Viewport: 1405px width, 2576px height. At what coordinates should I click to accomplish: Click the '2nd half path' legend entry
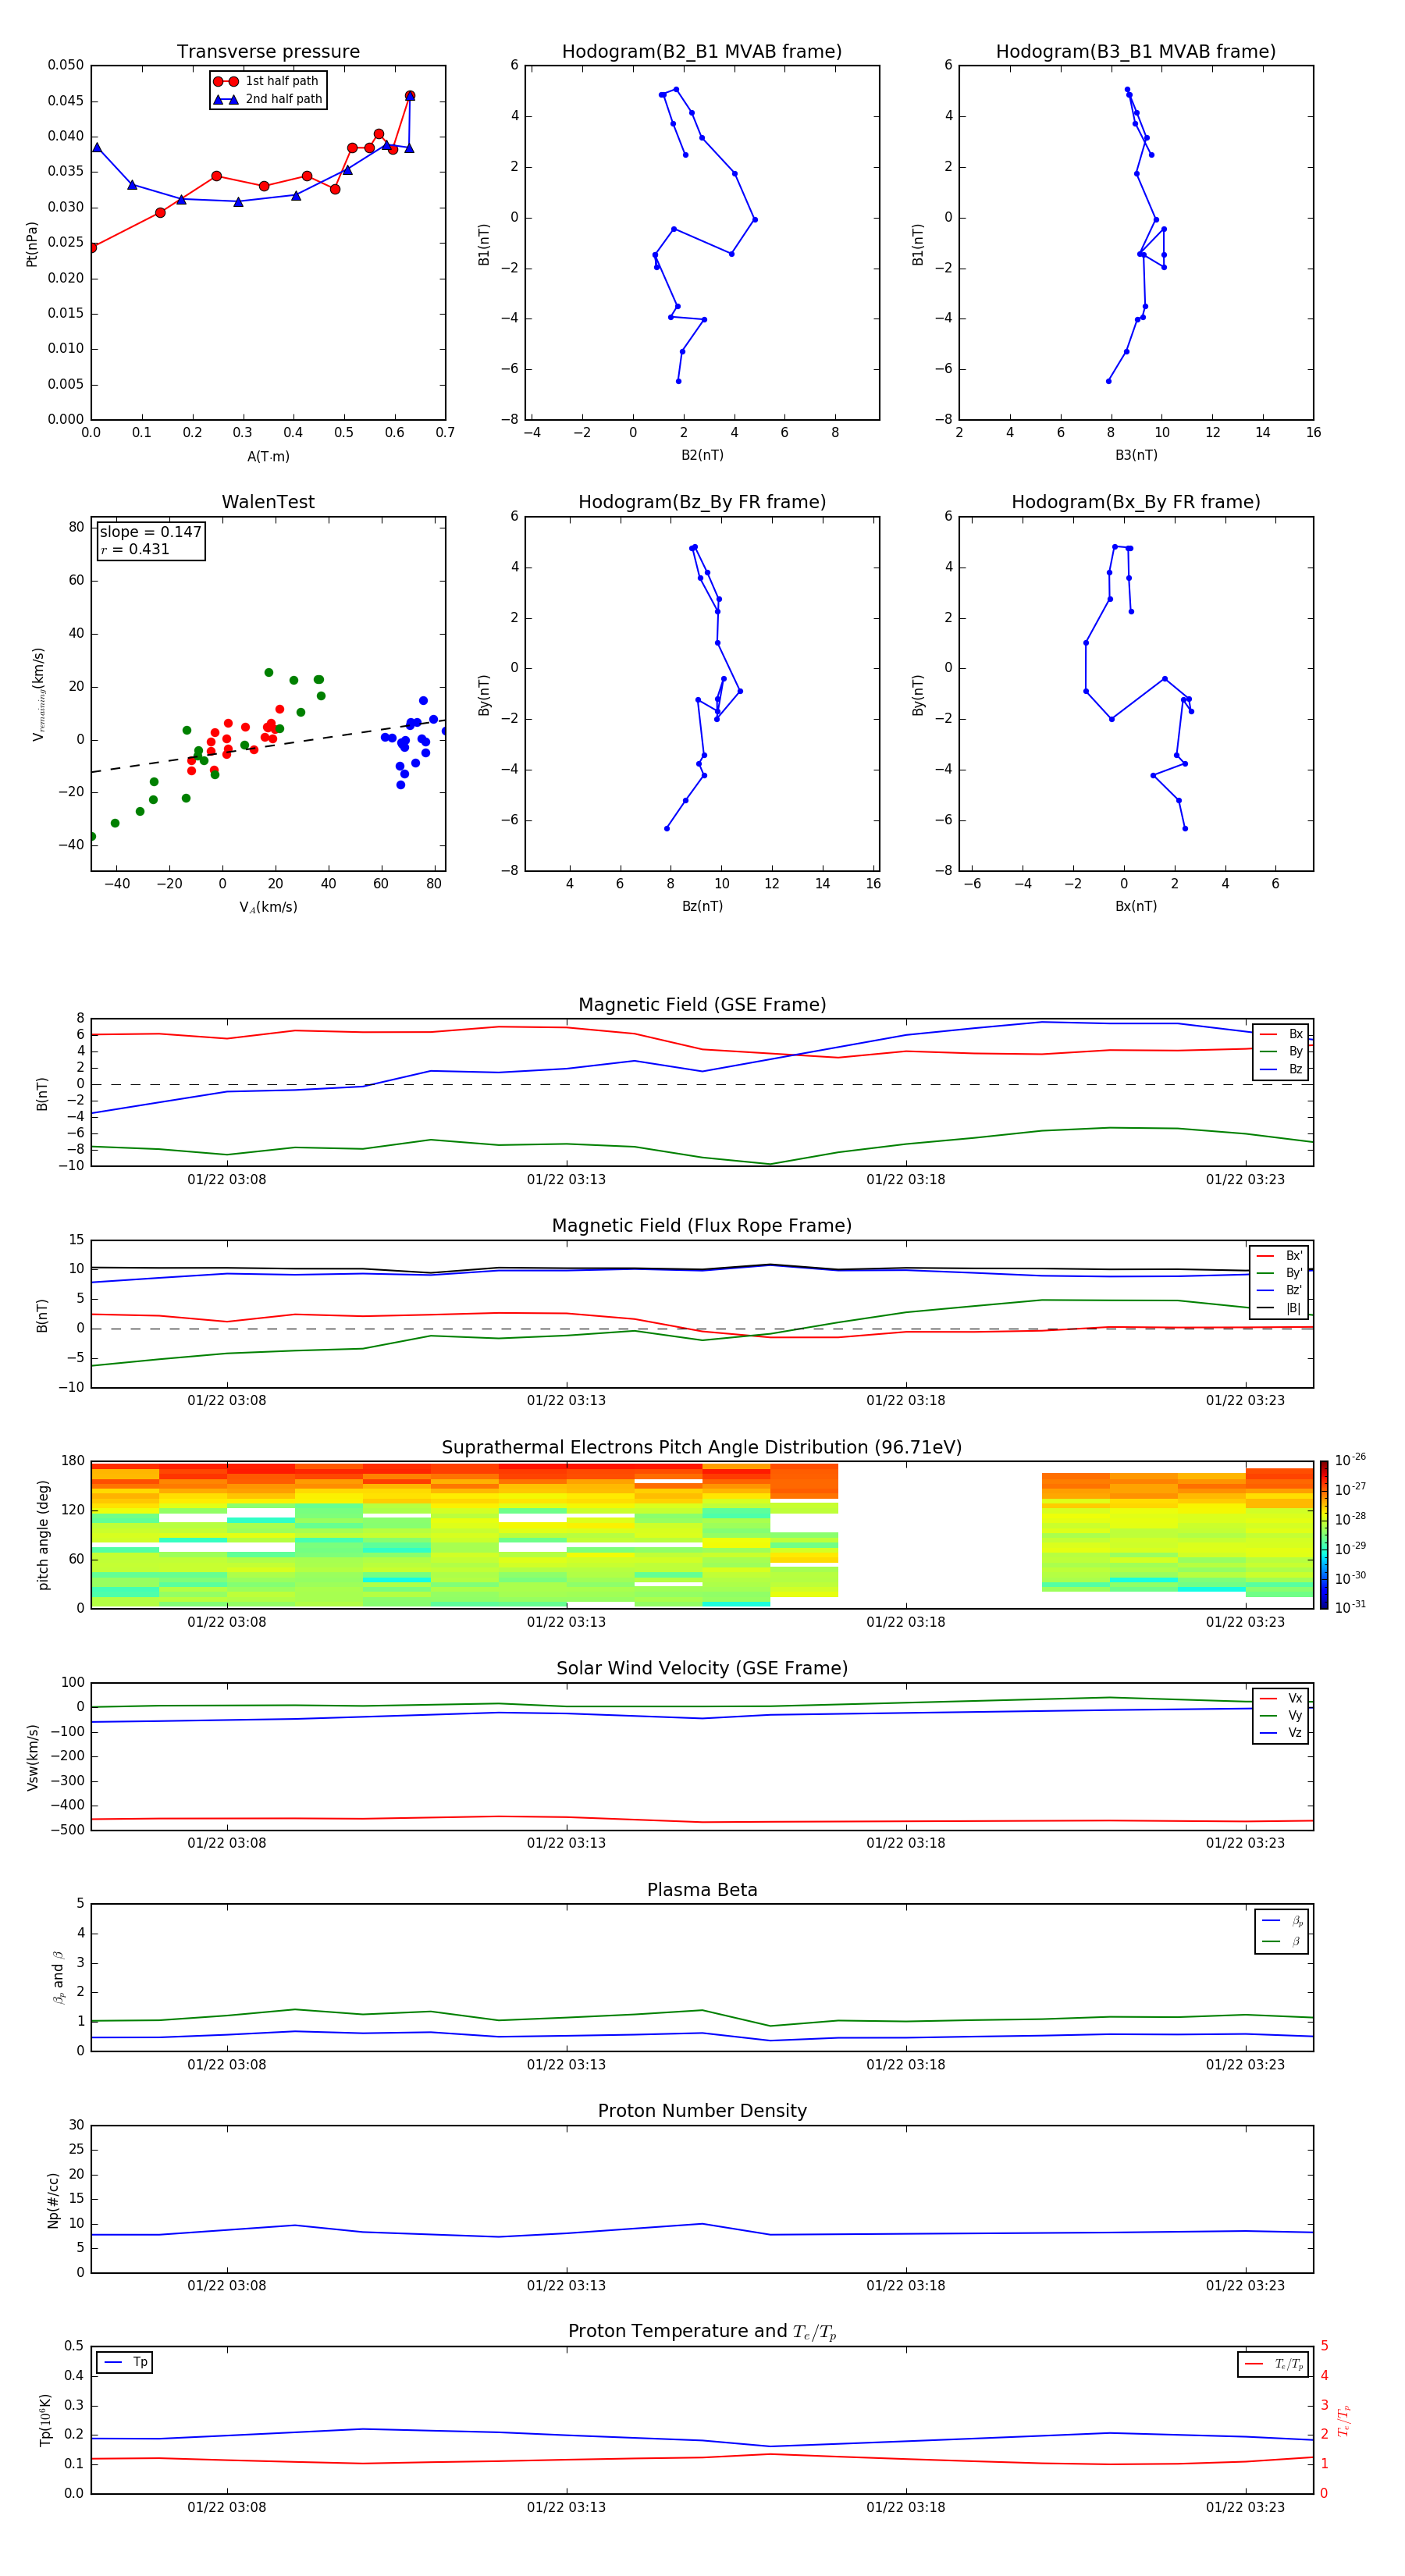point(267,99)
